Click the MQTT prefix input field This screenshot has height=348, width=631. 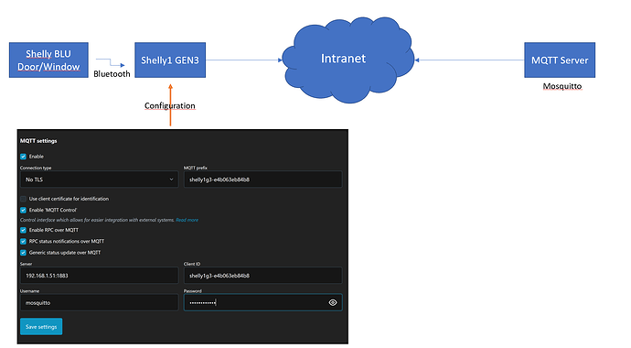pyautogui.click(x=262, y=179)
